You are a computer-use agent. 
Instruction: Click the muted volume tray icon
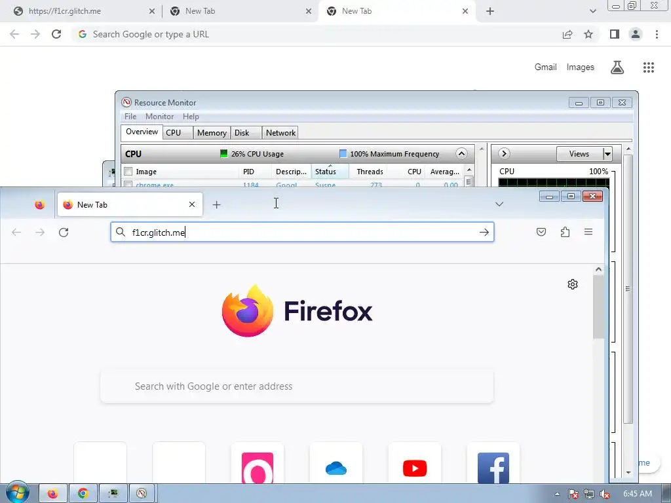pyautogui.click(x=605, y=494)
